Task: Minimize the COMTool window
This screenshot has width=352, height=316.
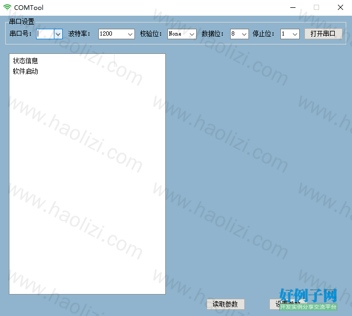Action: (x=293, y=7)
